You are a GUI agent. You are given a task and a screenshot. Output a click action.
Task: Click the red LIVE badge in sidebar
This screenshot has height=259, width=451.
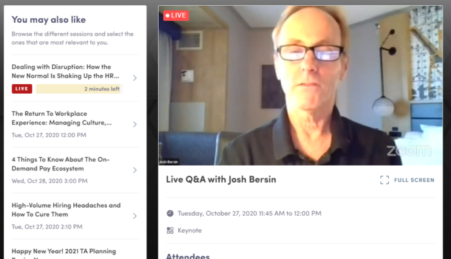[22, 89]
